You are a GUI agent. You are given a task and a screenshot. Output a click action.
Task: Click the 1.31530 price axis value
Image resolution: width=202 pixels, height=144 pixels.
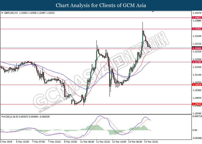197,67
